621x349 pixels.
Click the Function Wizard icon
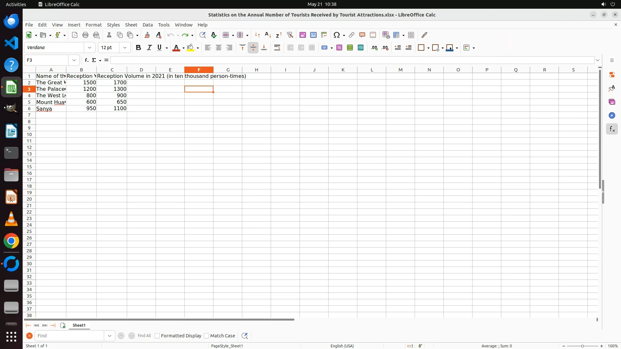[x=86, y=60]
